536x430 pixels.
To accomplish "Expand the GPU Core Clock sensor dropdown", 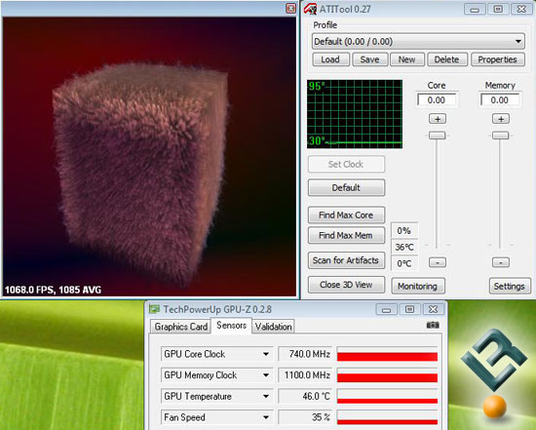I will pyautogui.click(x=266, y=354).
